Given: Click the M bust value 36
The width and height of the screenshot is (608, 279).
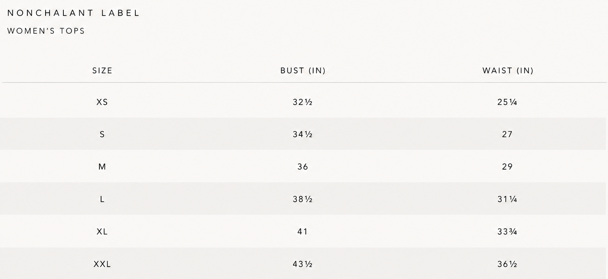Looking at the screenshot, I should tap(303, 167).
